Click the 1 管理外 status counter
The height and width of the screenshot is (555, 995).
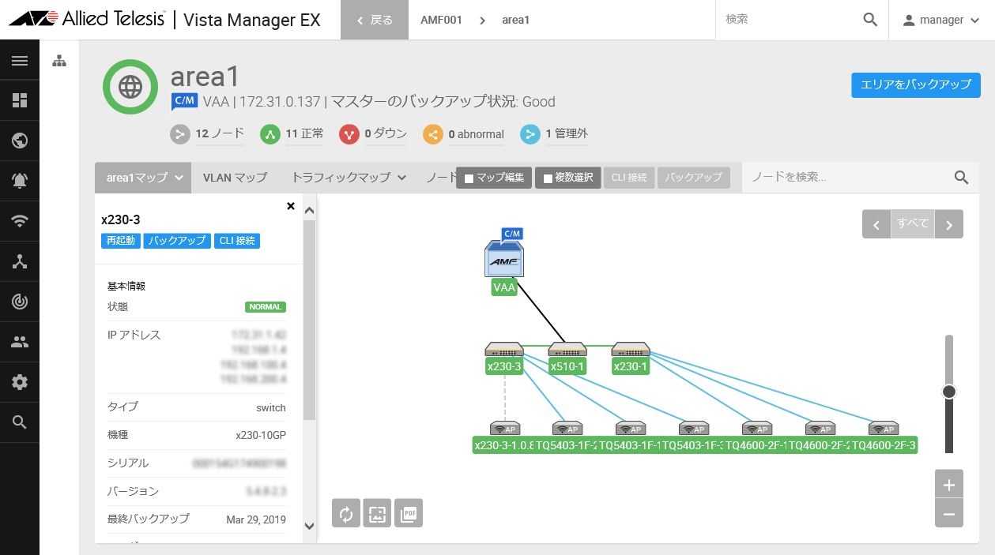pyautogui.click(x=554, y=134)
